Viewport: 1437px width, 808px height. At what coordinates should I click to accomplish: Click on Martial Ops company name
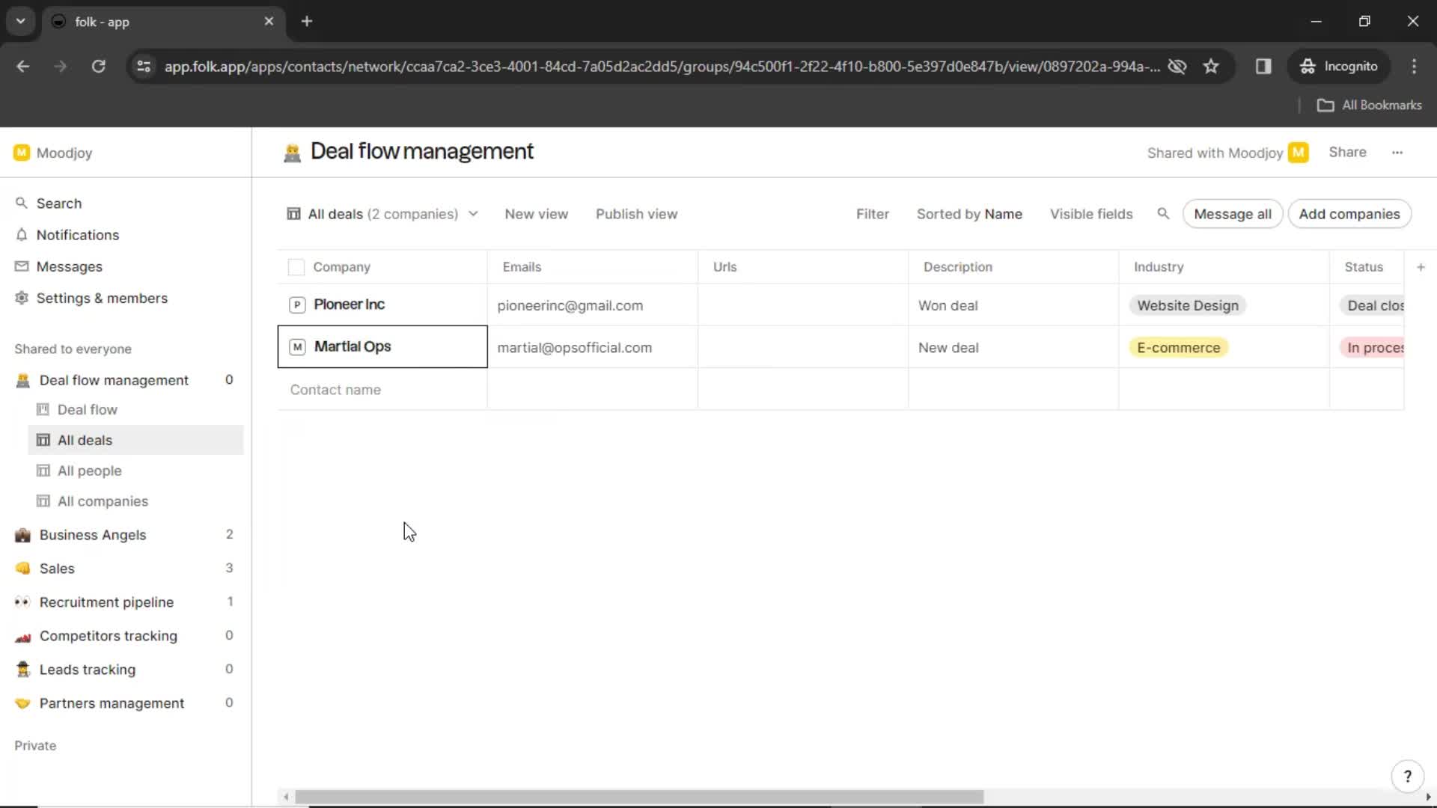(x=353, y=346)
